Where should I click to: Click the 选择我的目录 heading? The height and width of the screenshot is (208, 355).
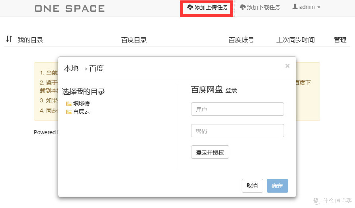83,92
